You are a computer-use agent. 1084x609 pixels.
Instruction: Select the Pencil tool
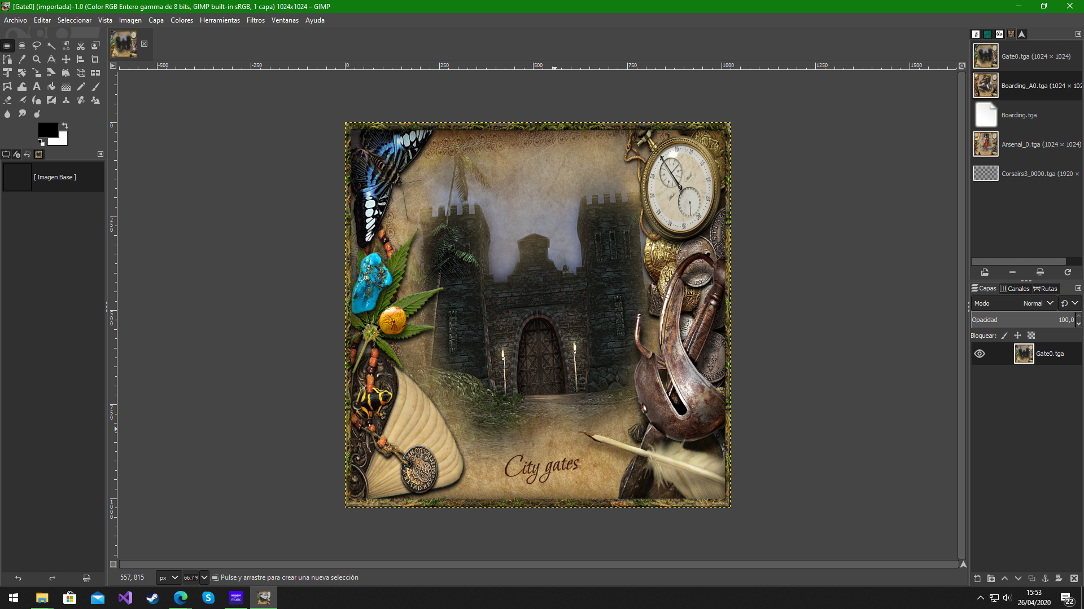pyautogui.click(x=81, y=86)
